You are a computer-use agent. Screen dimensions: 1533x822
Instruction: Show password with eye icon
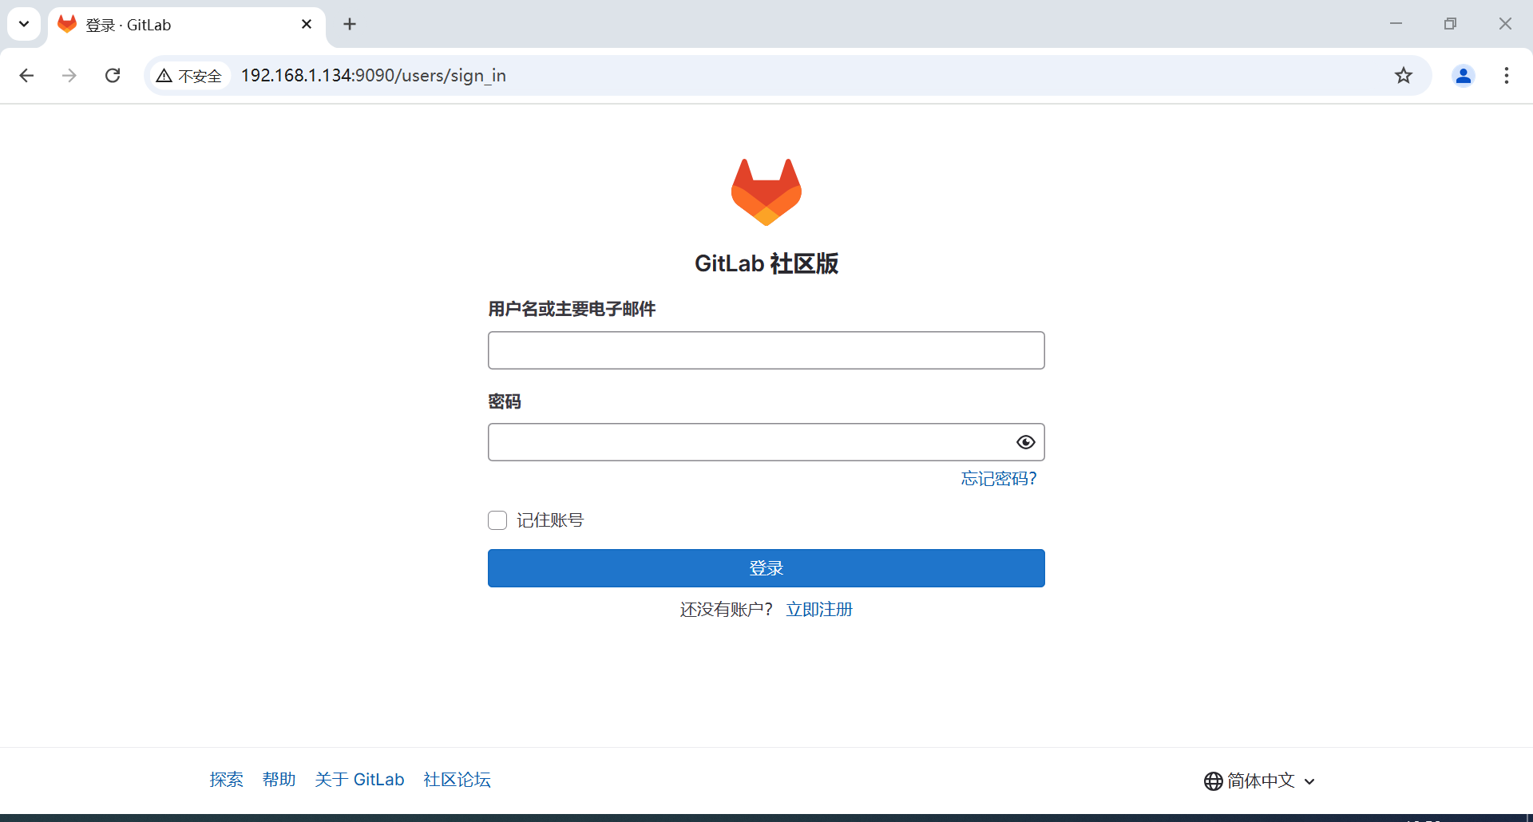(1025, 442)
